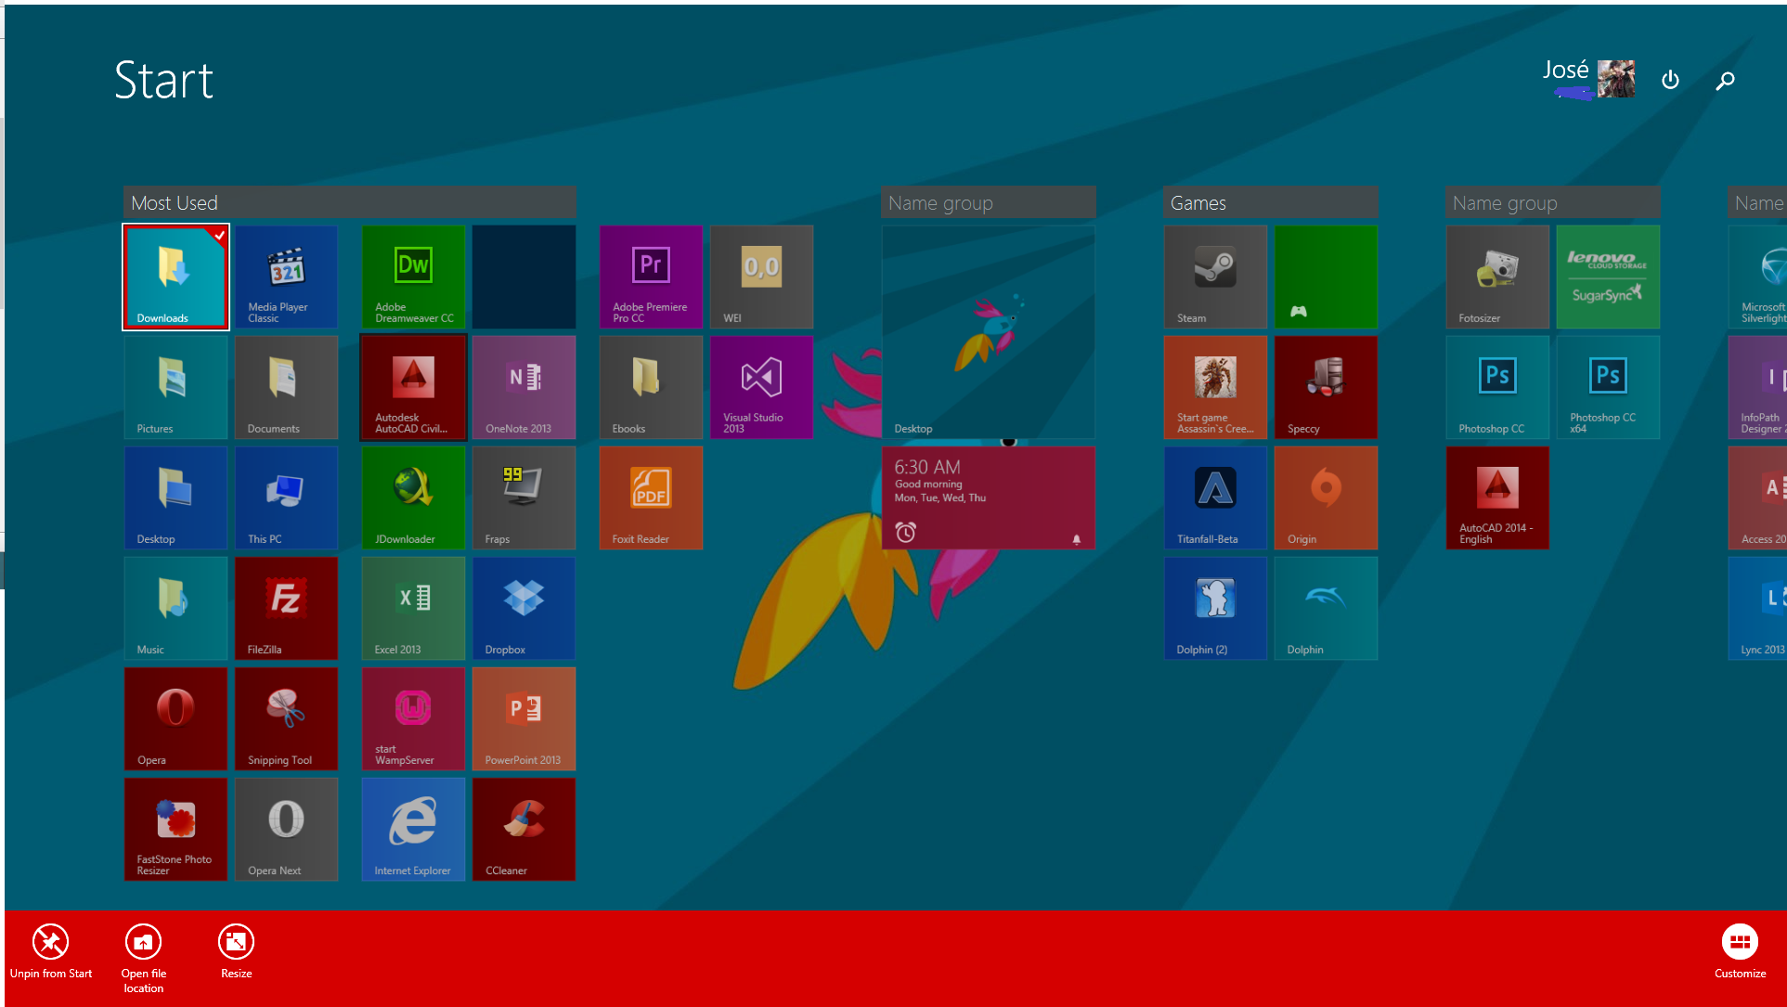Click the search icon
1787x1007 pixels.
(x=1725, y=80)
